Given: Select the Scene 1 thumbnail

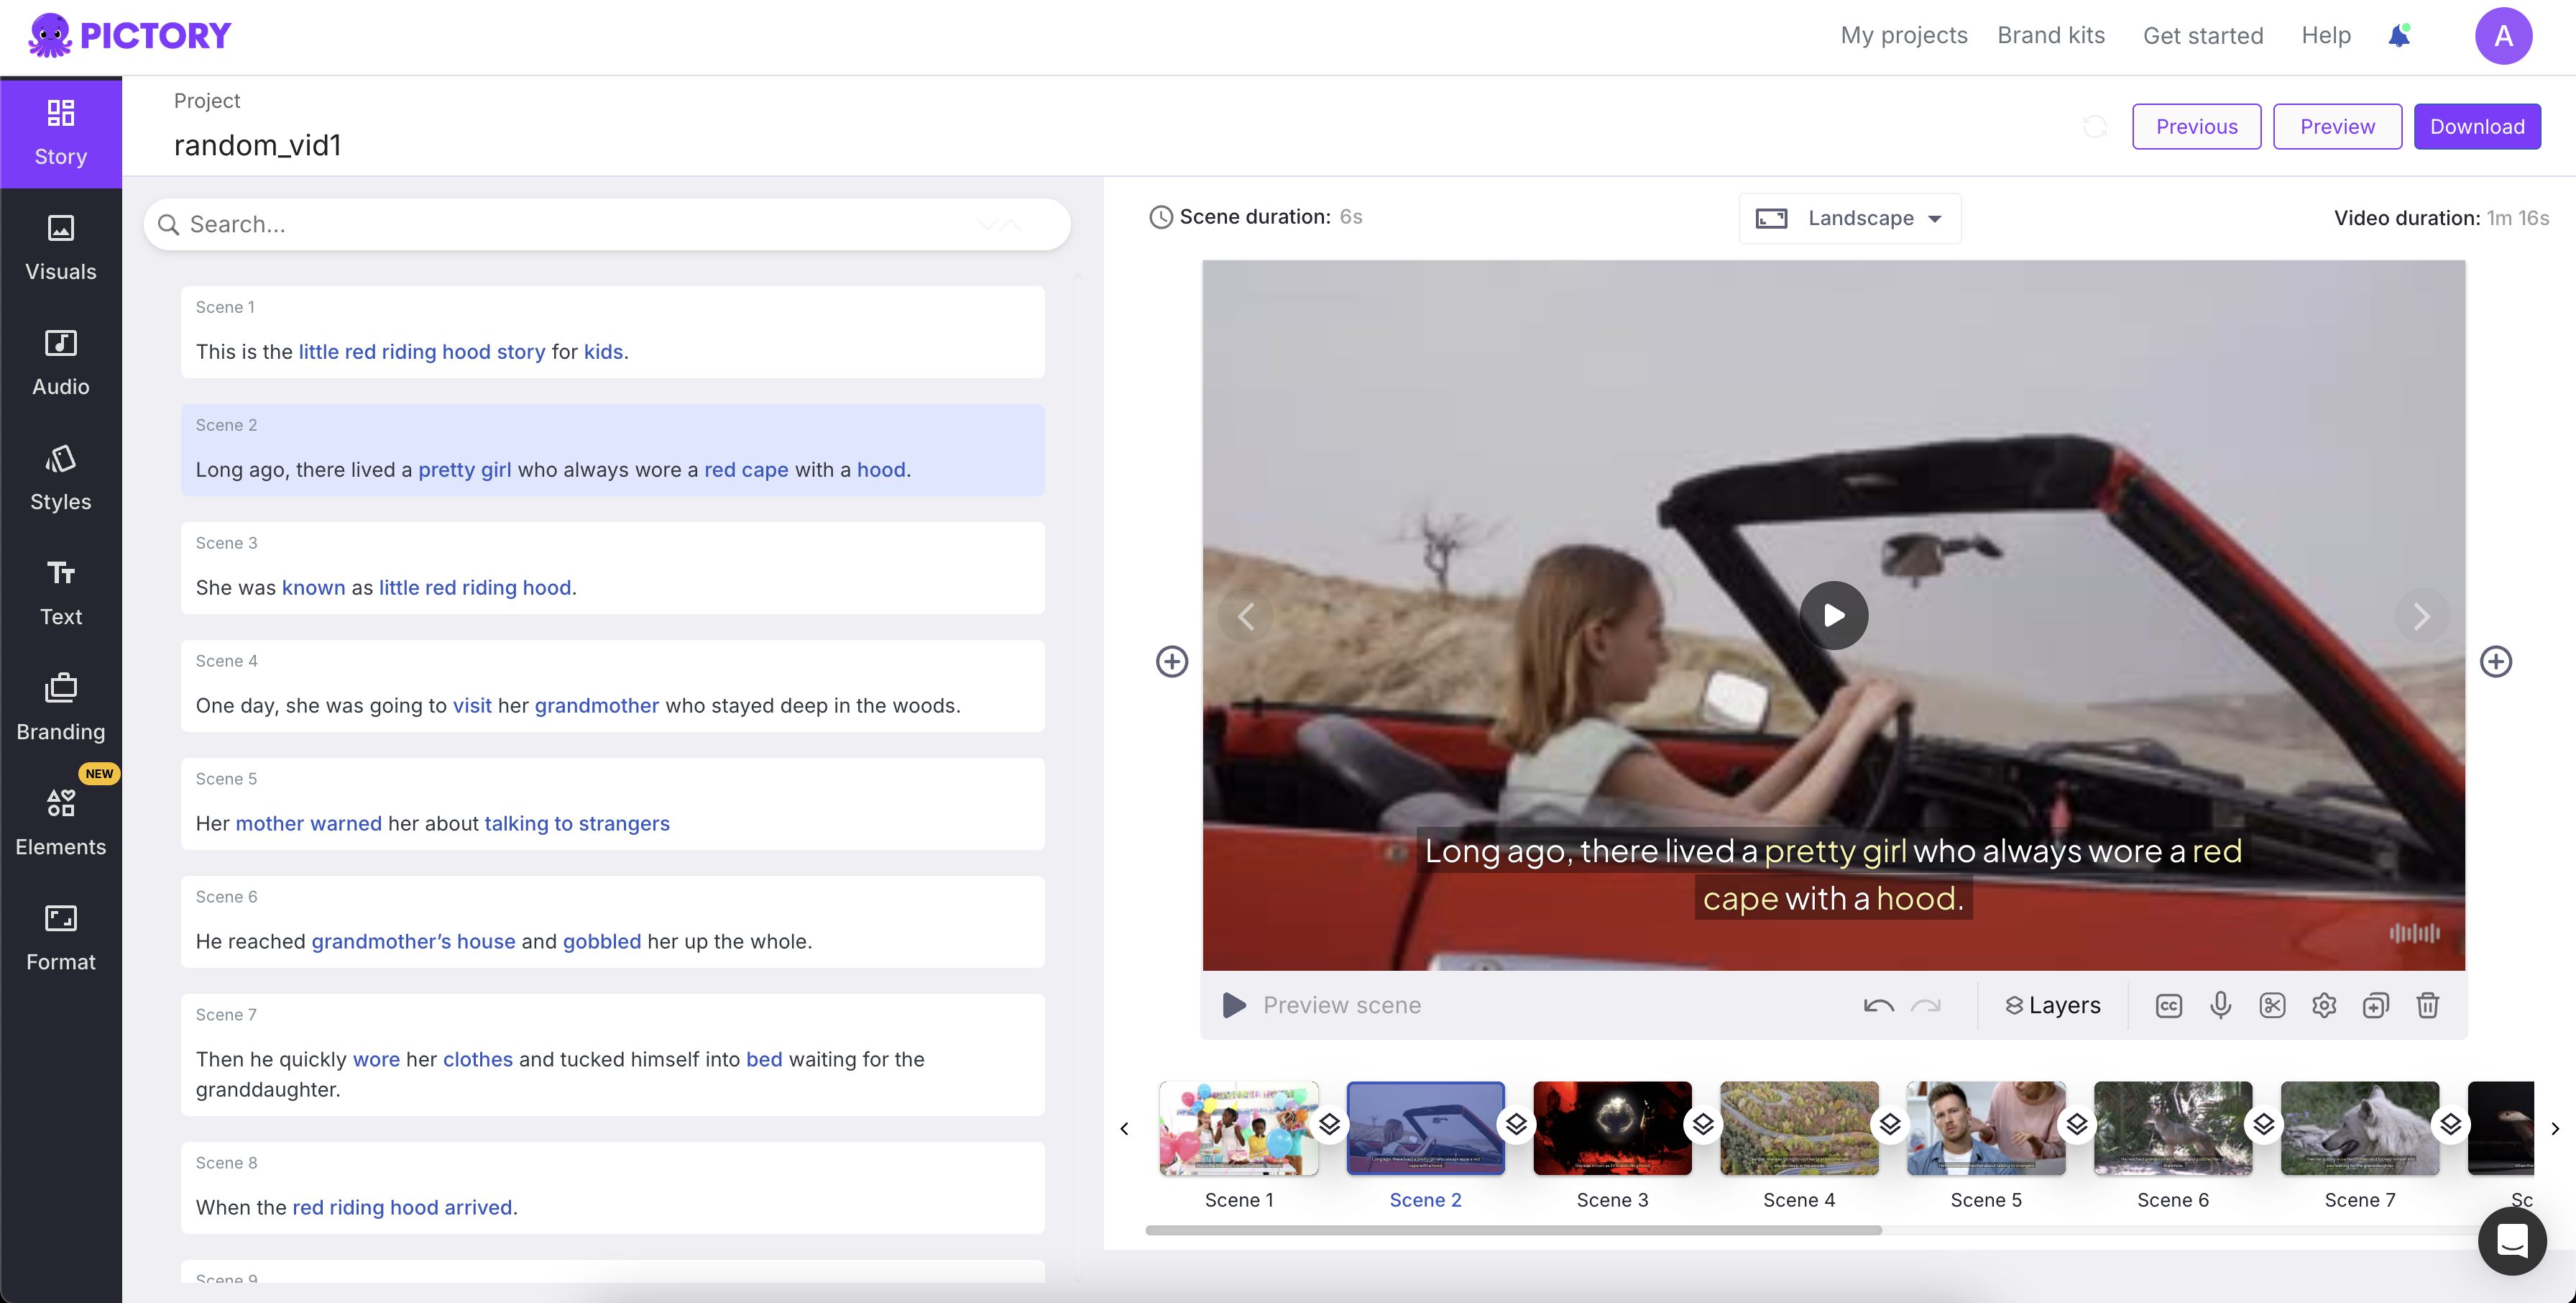Looking at the screenshot, I should pyautogui.click(x=1239, y=1128).
